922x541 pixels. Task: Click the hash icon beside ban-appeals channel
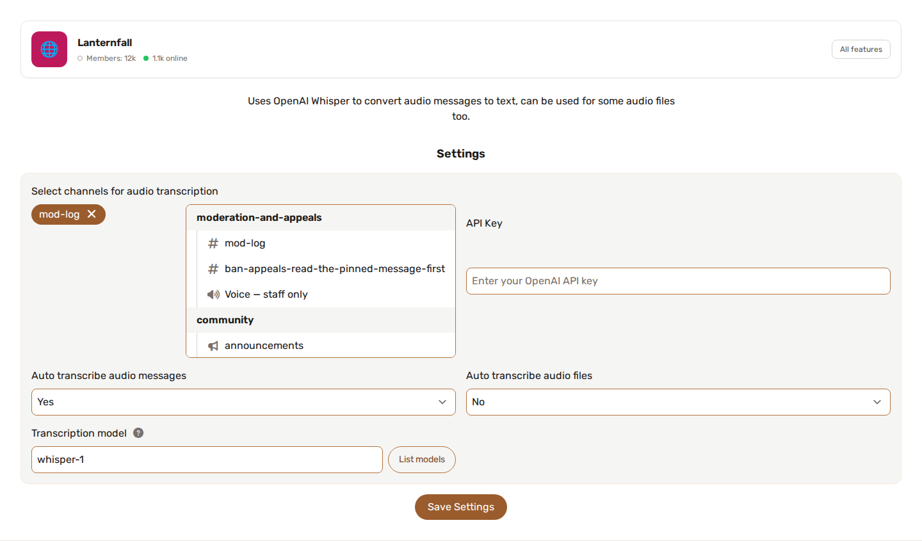[x=213, y=269]
